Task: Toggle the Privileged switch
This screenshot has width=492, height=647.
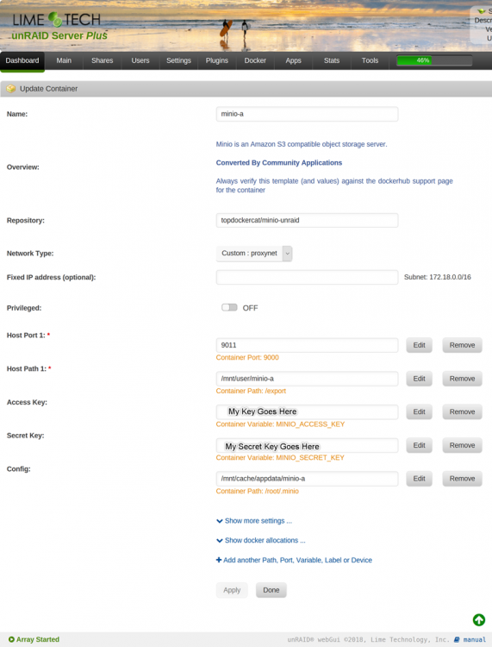Action: coord(229,307)
